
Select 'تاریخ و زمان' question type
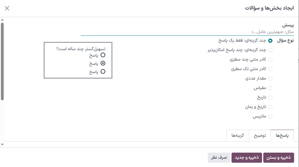point(270,107)
